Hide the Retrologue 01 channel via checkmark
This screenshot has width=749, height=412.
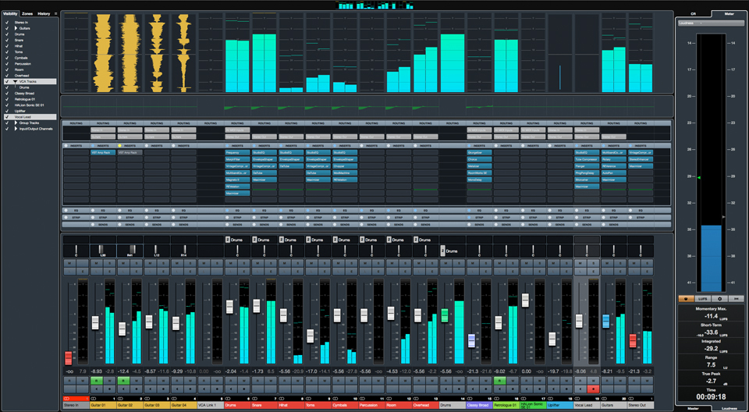pyautogui.click(x=6, y=98)
